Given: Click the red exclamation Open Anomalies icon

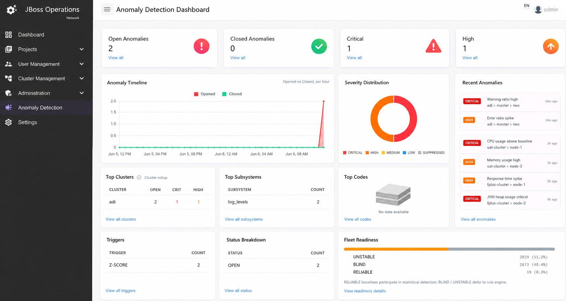Looking at the screenshot, I should tap(202, 46).
